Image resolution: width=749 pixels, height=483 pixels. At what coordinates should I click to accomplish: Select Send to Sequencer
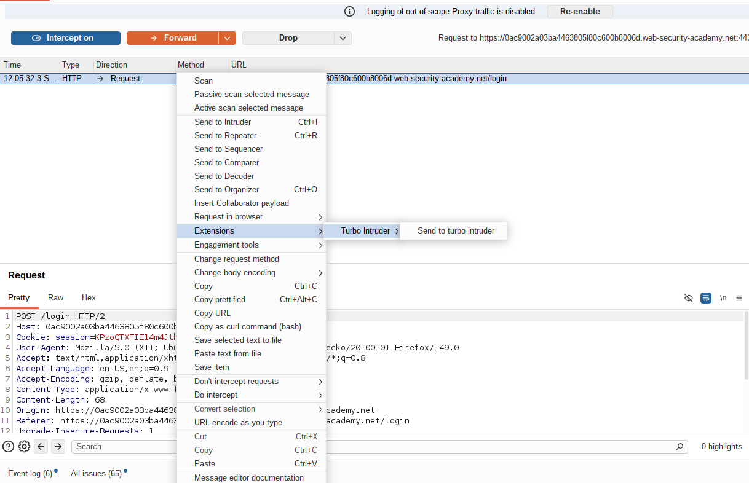click(x=252, y=149)
